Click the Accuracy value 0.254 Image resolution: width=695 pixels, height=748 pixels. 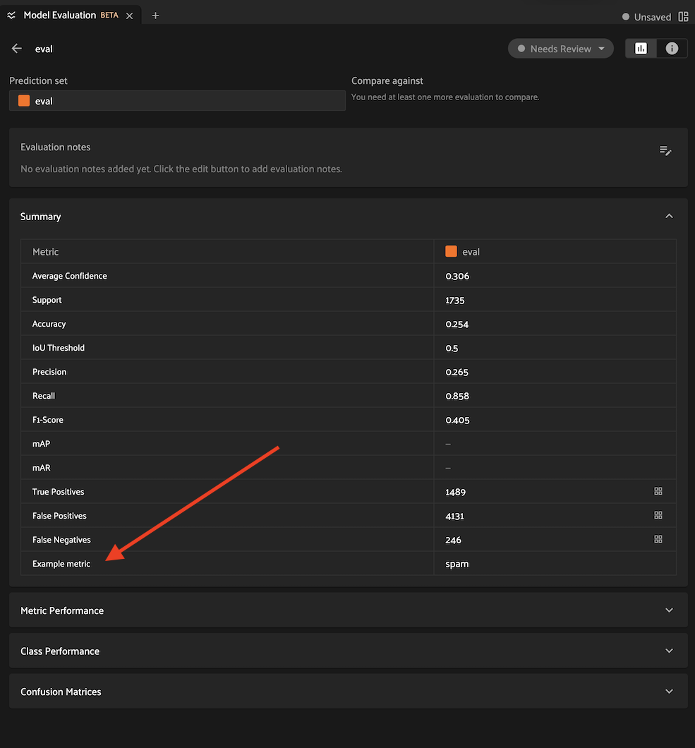(x=457, y=325)
